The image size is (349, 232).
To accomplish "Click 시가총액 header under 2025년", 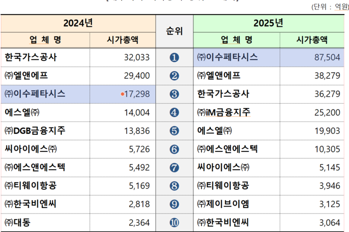I will click(312, 40).
